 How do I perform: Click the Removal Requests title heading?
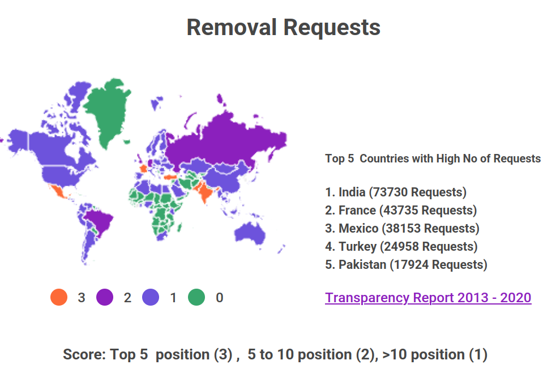pos(283,27)
